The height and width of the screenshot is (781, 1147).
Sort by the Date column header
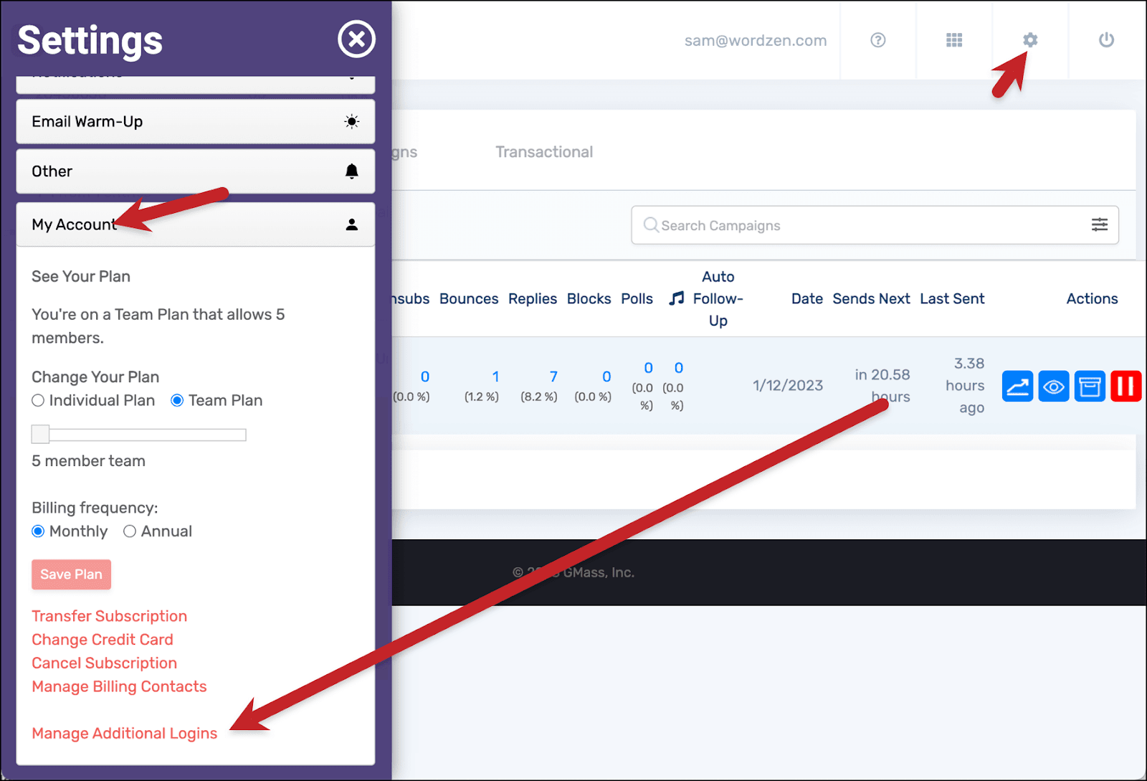(x=807, y=298)
